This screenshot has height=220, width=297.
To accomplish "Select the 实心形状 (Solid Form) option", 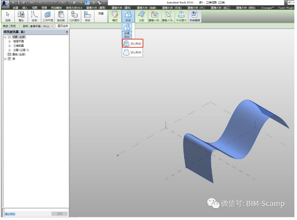I will pos(132,44).
